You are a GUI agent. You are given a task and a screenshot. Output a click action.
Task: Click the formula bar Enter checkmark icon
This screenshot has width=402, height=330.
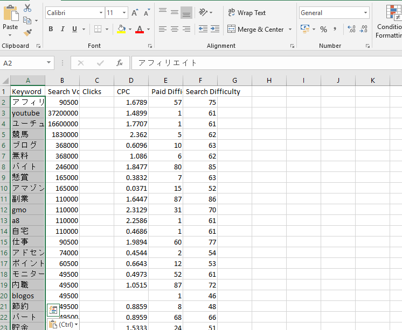coord(100,63)
